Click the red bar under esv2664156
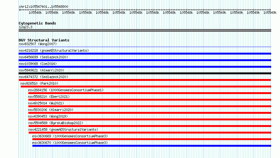Screen dimensions: 280x158 click(150, 93)
